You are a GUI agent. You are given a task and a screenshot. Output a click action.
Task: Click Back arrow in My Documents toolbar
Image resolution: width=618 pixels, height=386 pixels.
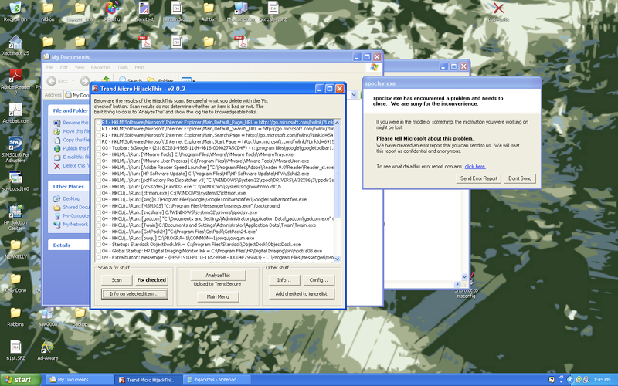point(52,81)
